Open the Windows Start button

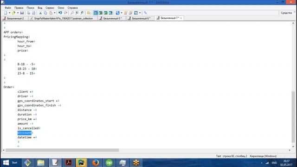tap(10, 163)
